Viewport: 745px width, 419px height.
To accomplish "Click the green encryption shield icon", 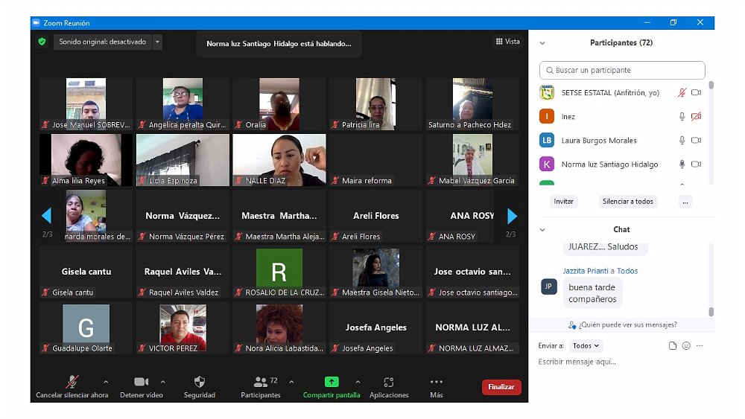I will click(42, 42).
